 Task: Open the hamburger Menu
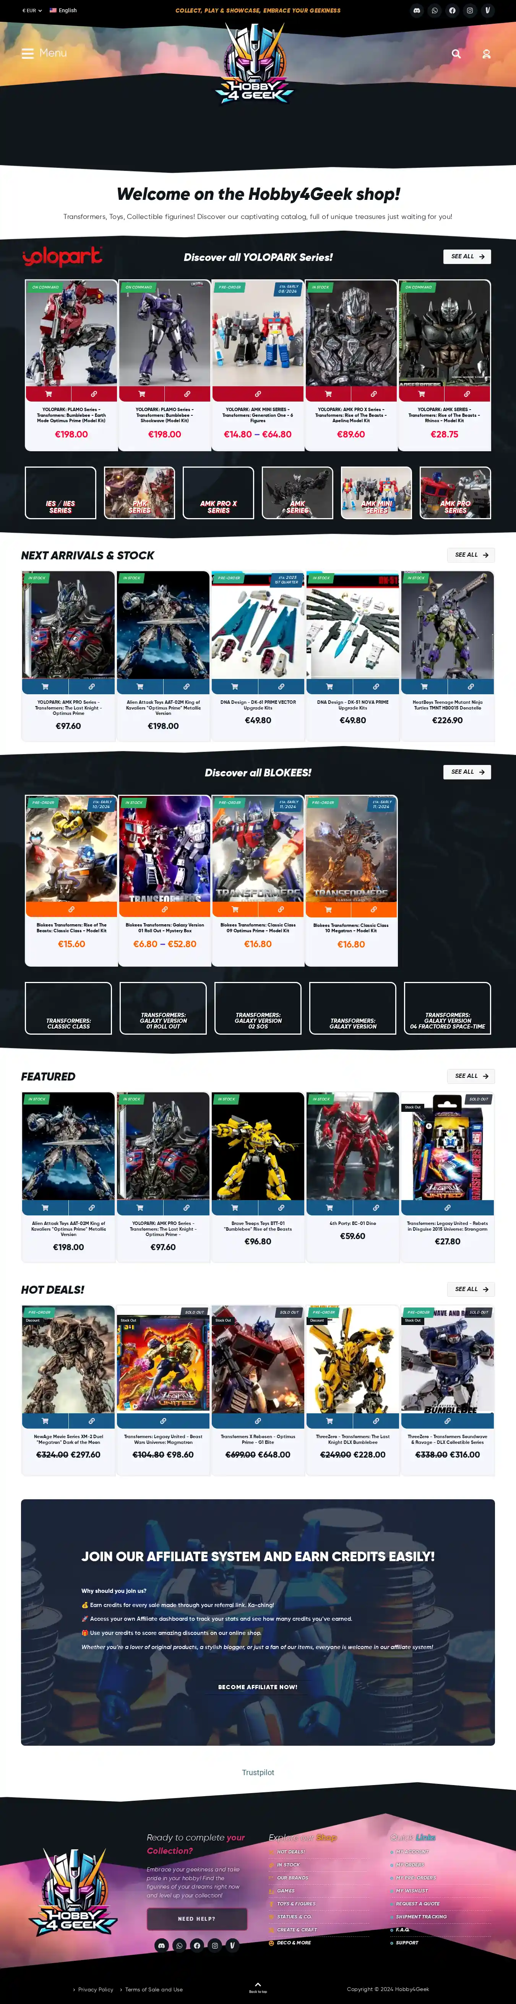44,53
